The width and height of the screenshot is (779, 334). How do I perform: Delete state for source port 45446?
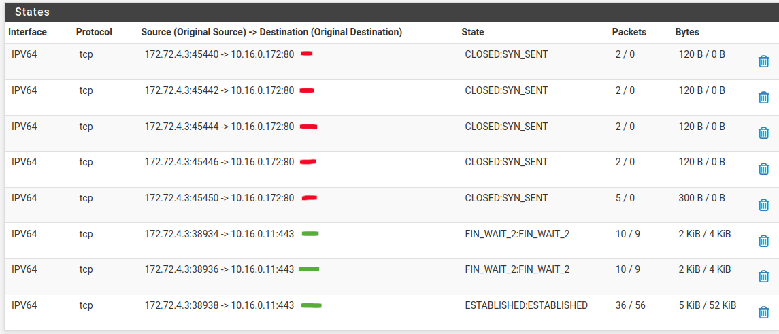(x=763, y=169)
